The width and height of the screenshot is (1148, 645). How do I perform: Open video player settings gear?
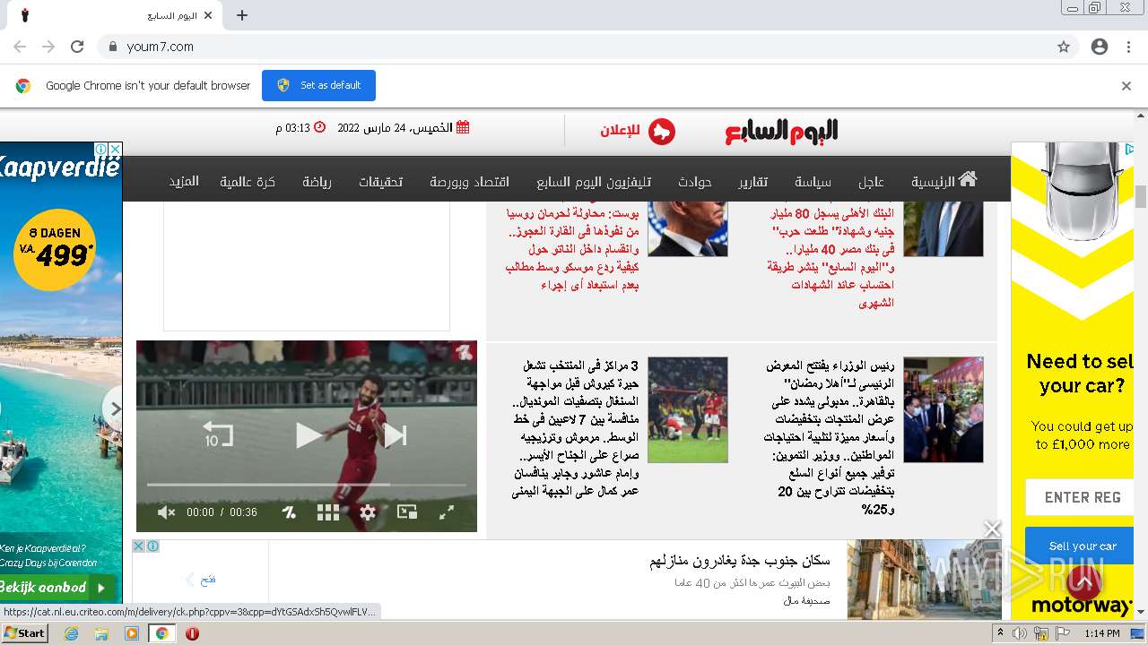368,512
